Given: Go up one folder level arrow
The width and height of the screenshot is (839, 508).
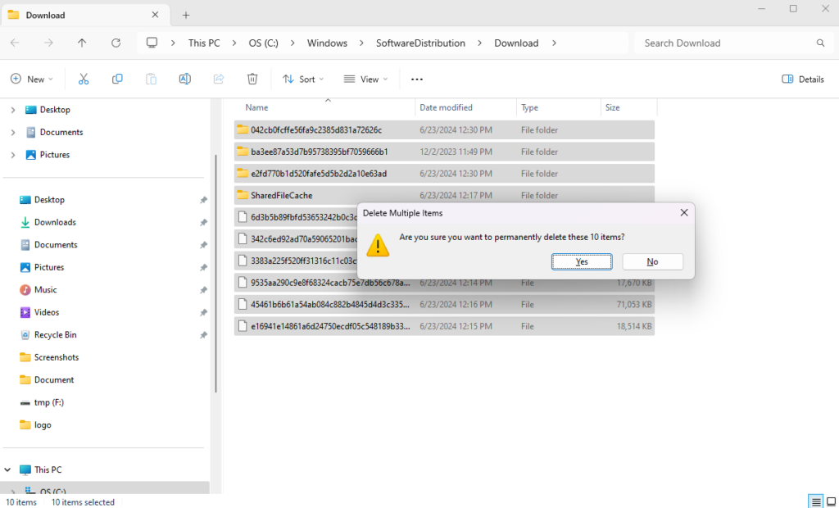Looking at the screenshot, I should coord(82,43).
